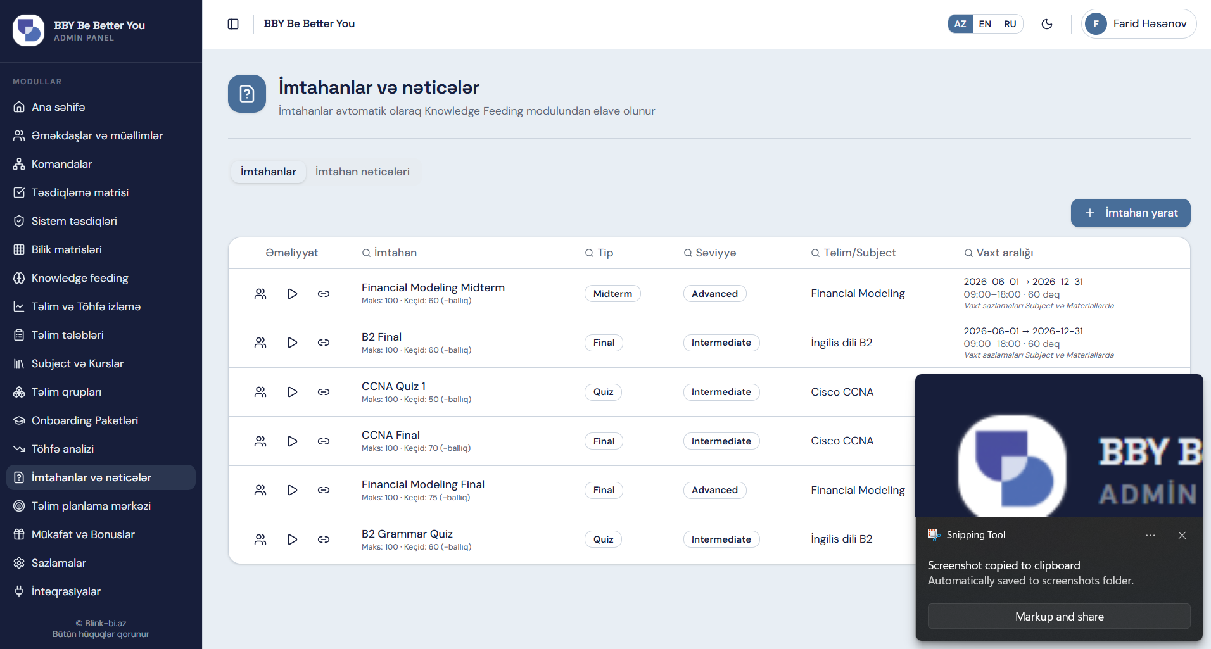Open the İmtahanlar tab
The width and height of the screenshot is (1211, 649).
(269, 172)
